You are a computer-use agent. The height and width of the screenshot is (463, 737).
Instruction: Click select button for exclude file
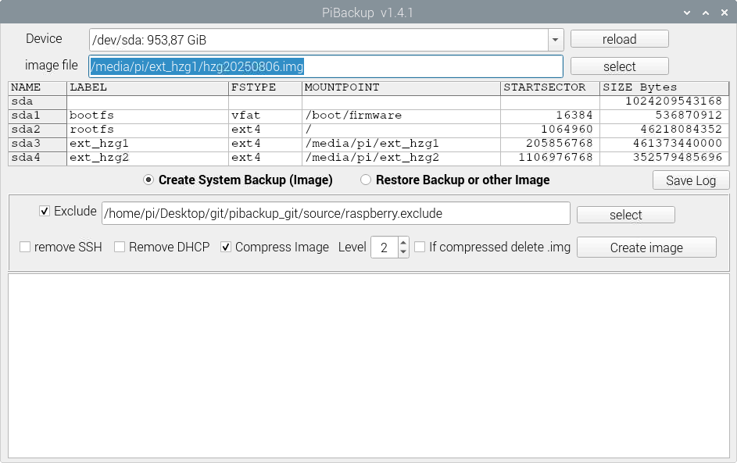coord(625,215)
